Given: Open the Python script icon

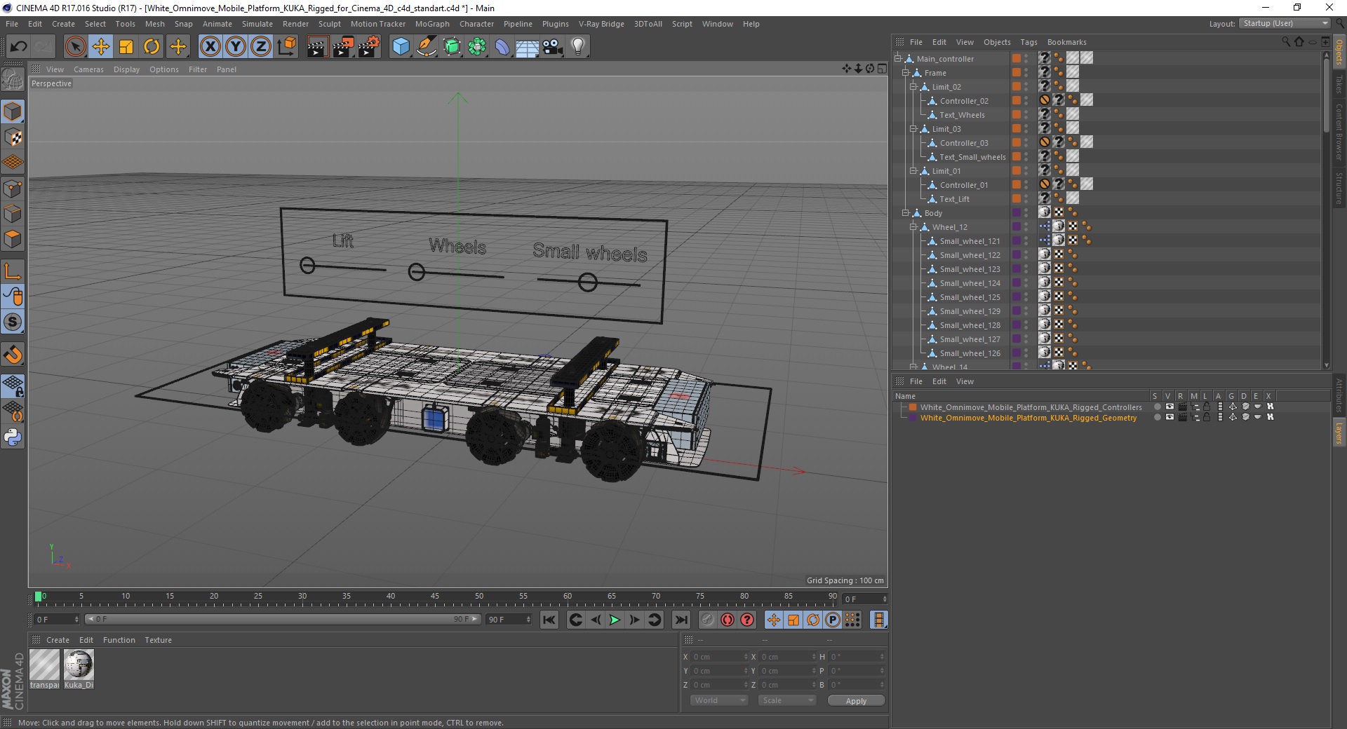Looking at the screenshot, I should click(x=13, y=437).
